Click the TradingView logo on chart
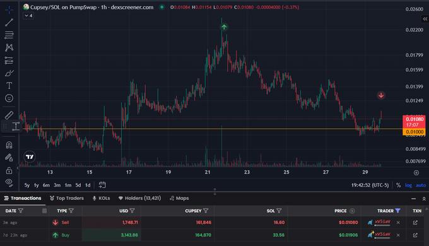 coord(30,157)
